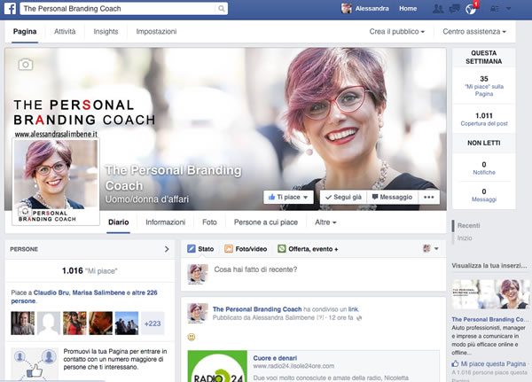Image resolution: width=532 pixels, height=382 pixels.
Task: Click the cover photo camera icon
Action: (x=26, y=64)
